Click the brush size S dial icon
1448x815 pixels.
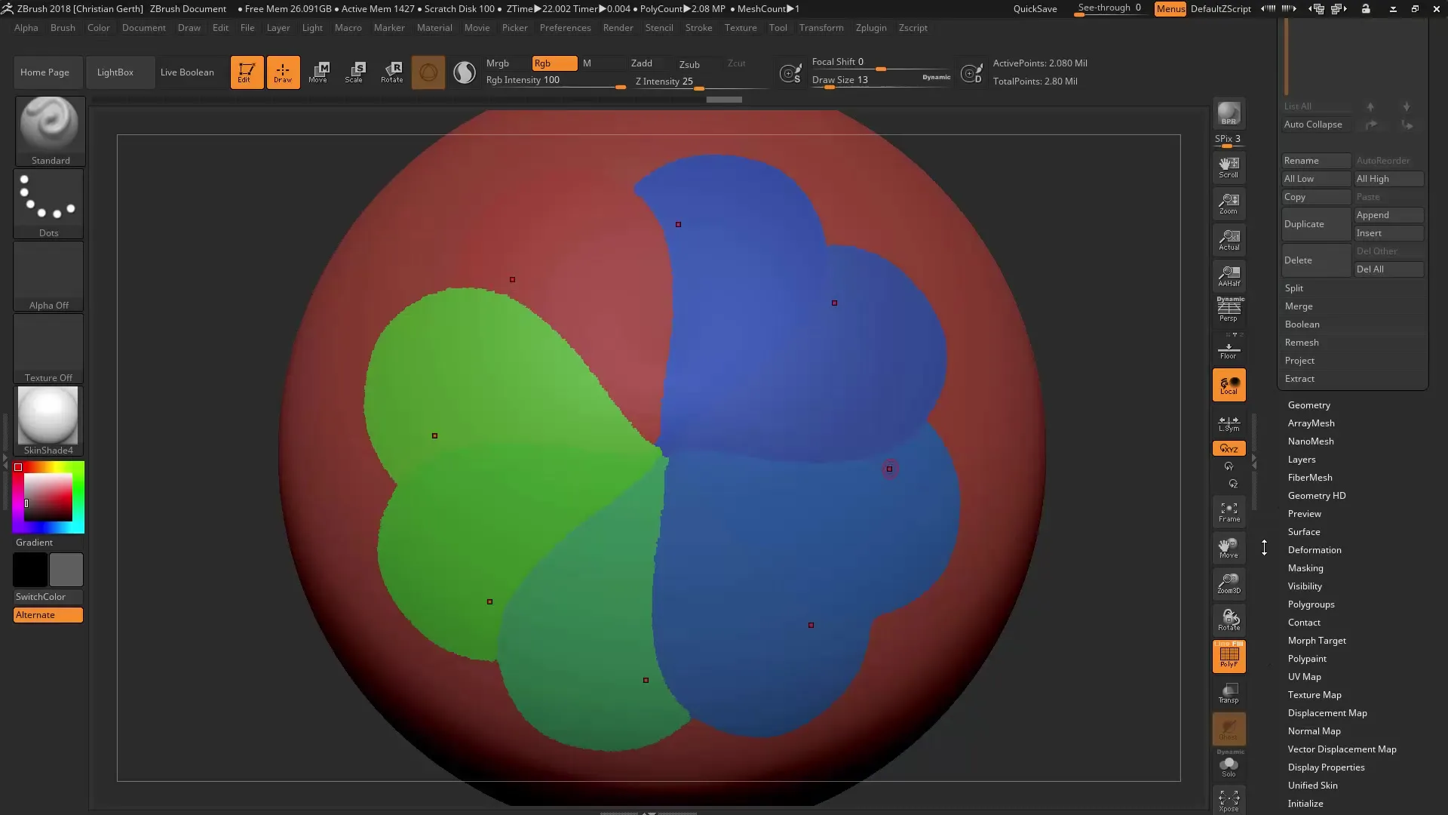tap(790, 73)
